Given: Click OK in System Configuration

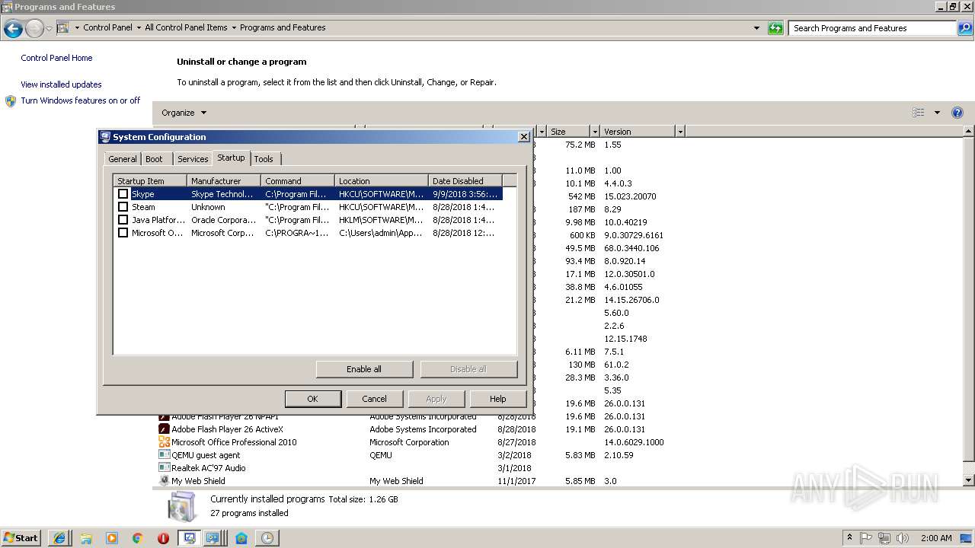Looking at the screenshot, I should pos(312,399).
